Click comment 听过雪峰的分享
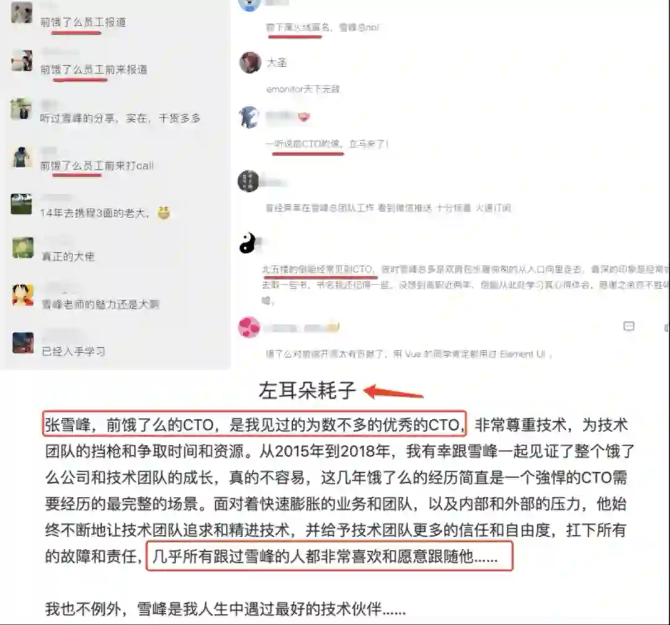The height and width of the screenshot is (625, 670). [x=120, y=118]
